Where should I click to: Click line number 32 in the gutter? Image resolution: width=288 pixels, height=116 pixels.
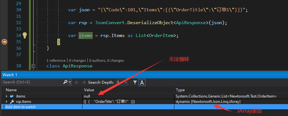[18, 23]
